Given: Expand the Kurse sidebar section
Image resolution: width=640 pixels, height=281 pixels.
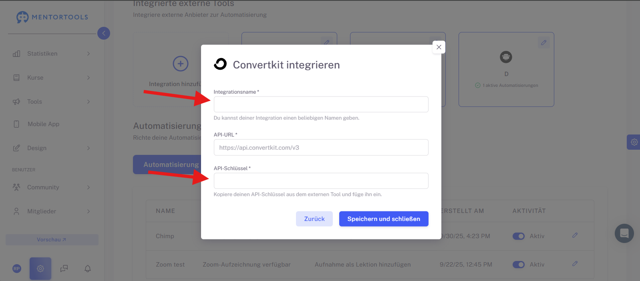Looking at the screenshot, I should [51, 78].
